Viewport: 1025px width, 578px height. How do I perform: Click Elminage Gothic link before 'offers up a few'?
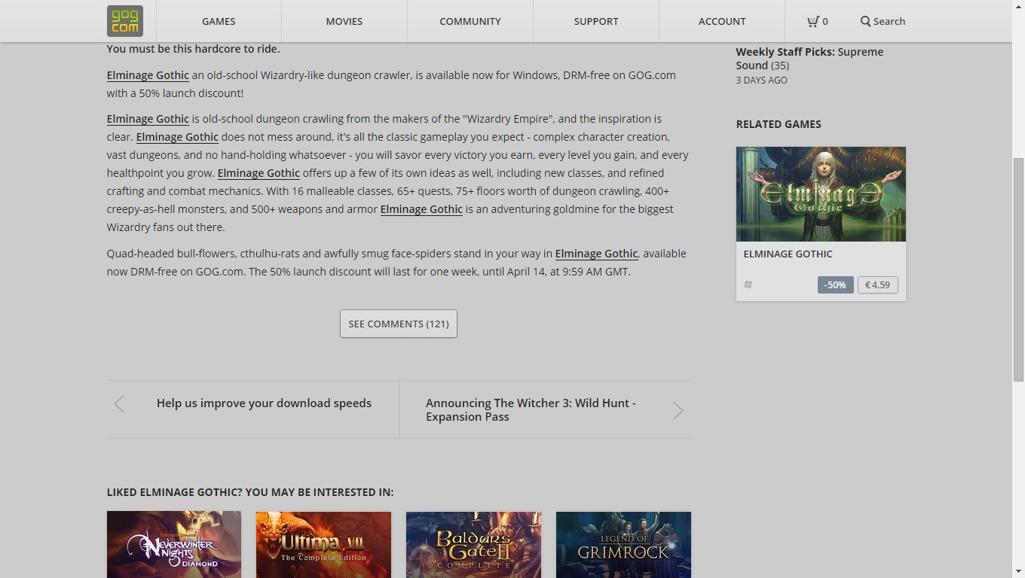point(259,173)
